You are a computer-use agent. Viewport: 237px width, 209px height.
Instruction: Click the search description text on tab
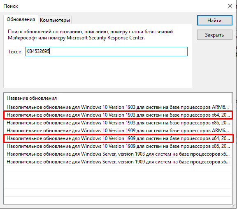tap(90, 34)
